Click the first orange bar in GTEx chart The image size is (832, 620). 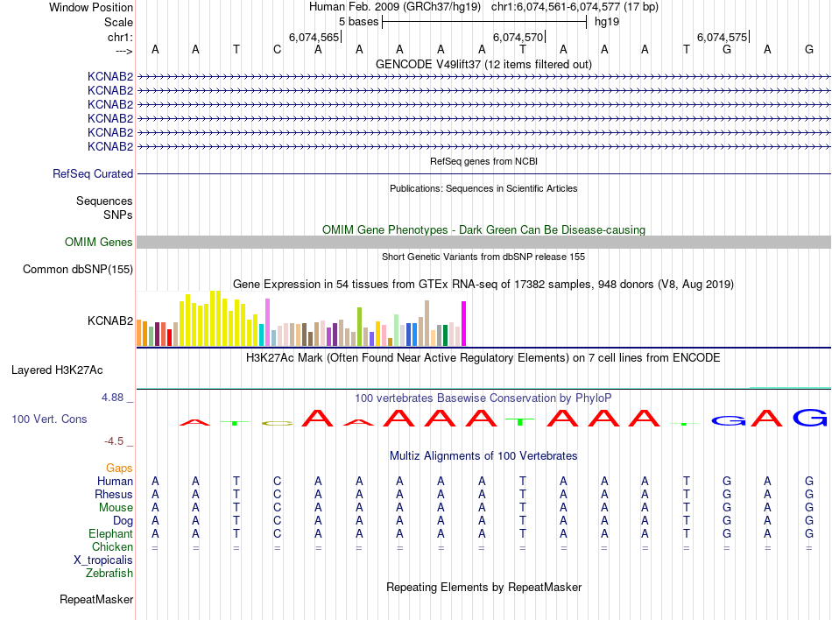[139, 333]
